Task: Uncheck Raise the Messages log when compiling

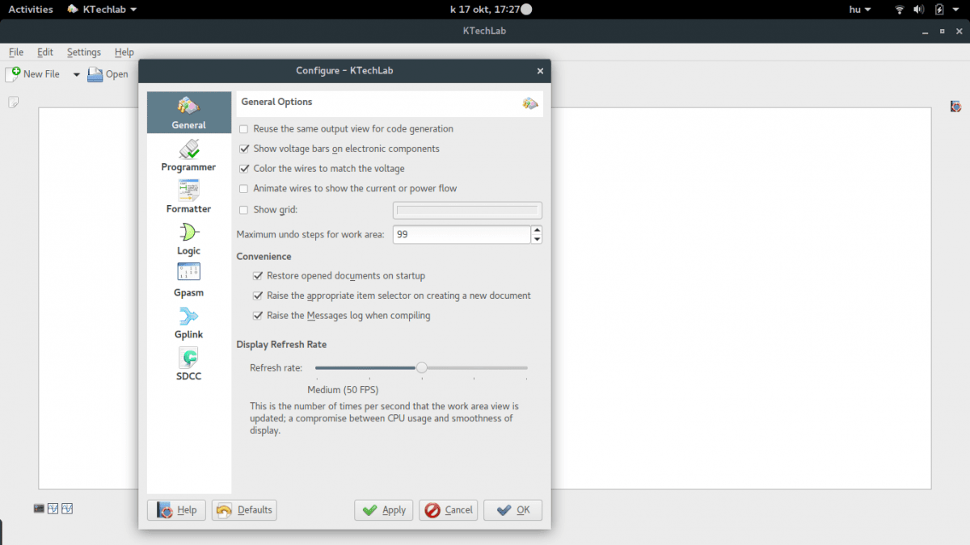Action: point(258,316)
